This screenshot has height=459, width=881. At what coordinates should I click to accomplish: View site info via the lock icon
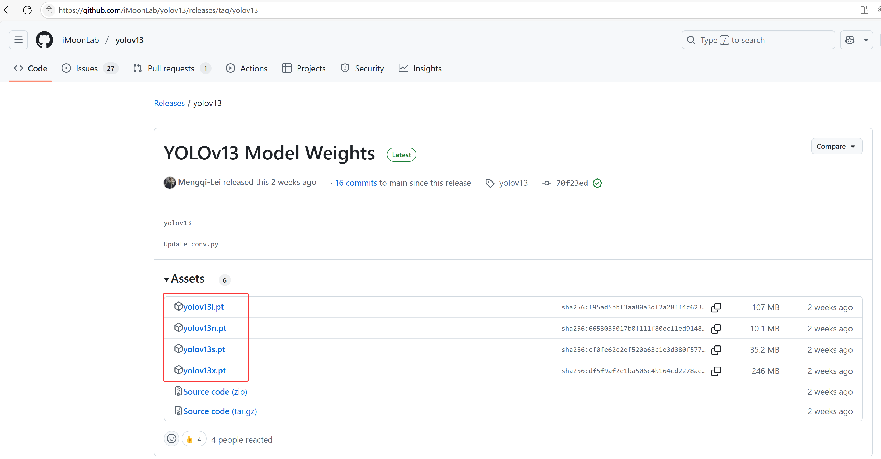click(49, 10)
